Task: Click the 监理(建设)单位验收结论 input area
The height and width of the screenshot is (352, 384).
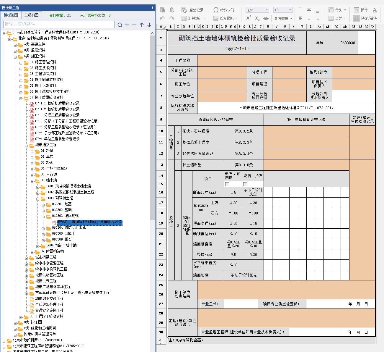Action: pos(286,318)
